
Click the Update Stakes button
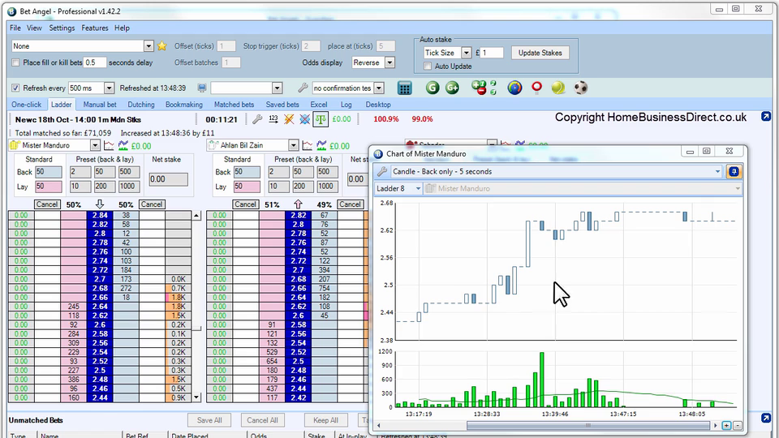point(540,53)
